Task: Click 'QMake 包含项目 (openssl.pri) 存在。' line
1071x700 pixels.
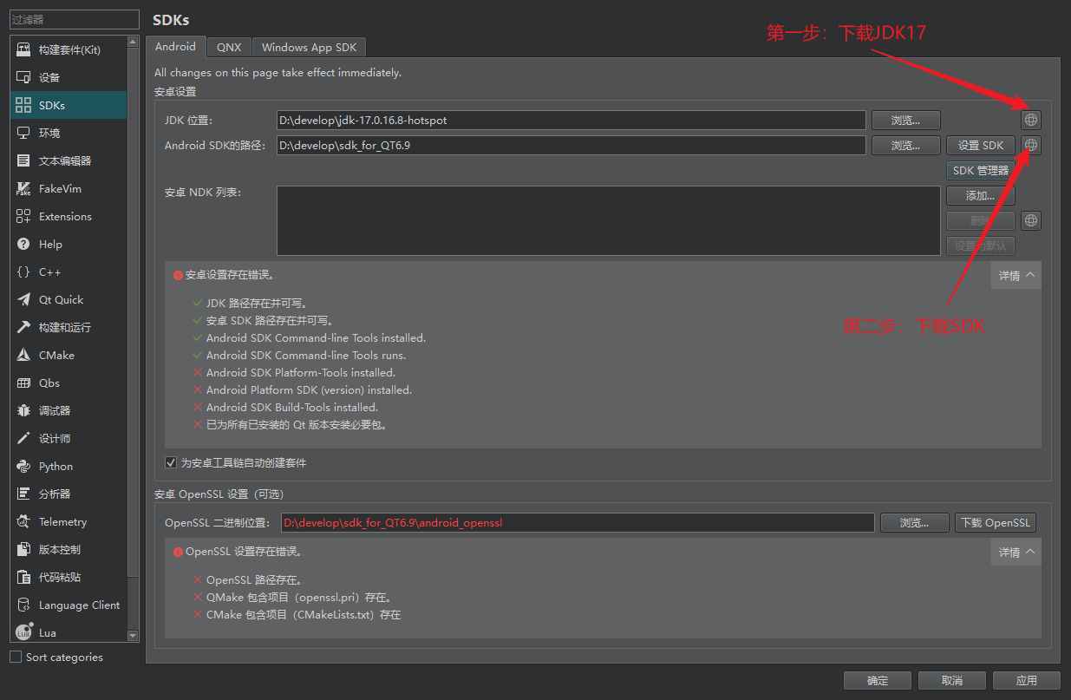Action: click(x=298, y=597)
